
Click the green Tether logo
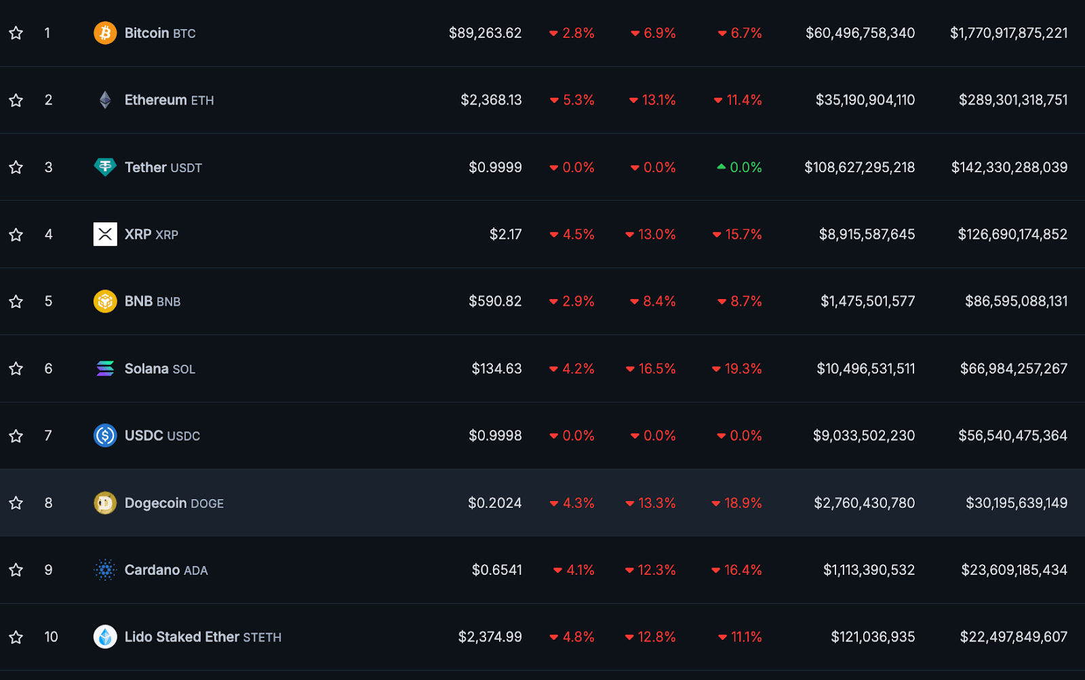(x=105, y=167)
